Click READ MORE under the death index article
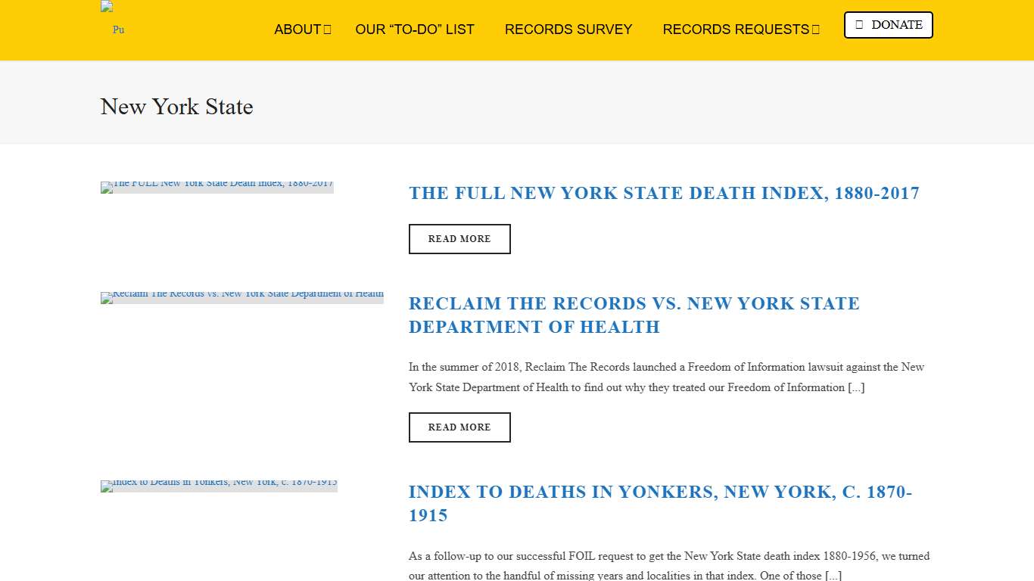The image size is (1034, 581). click(459, 238)
